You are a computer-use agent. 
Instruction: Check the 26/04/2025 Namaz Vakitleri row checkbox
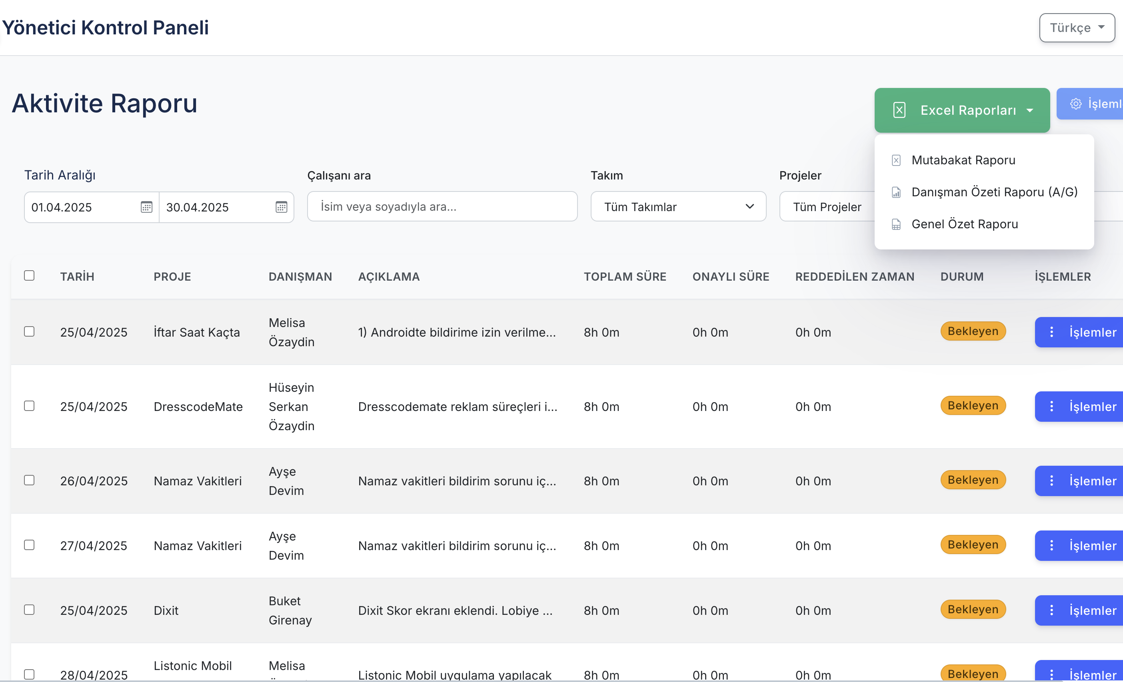[x=29, y=480]
